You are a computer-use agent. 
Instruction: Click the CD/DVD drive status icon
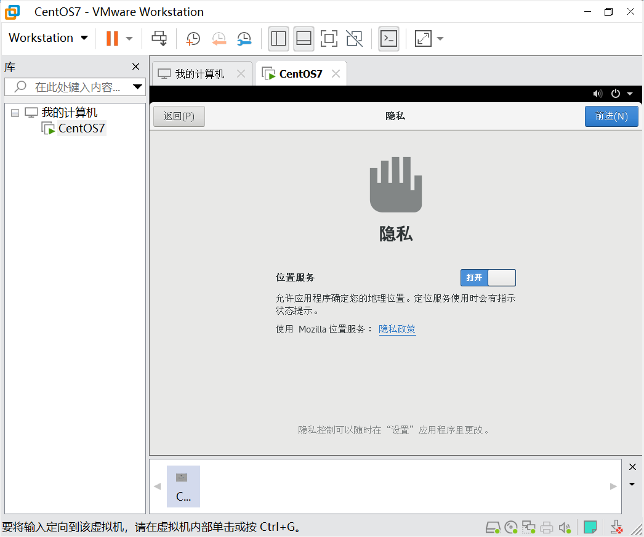pos(511,527)
